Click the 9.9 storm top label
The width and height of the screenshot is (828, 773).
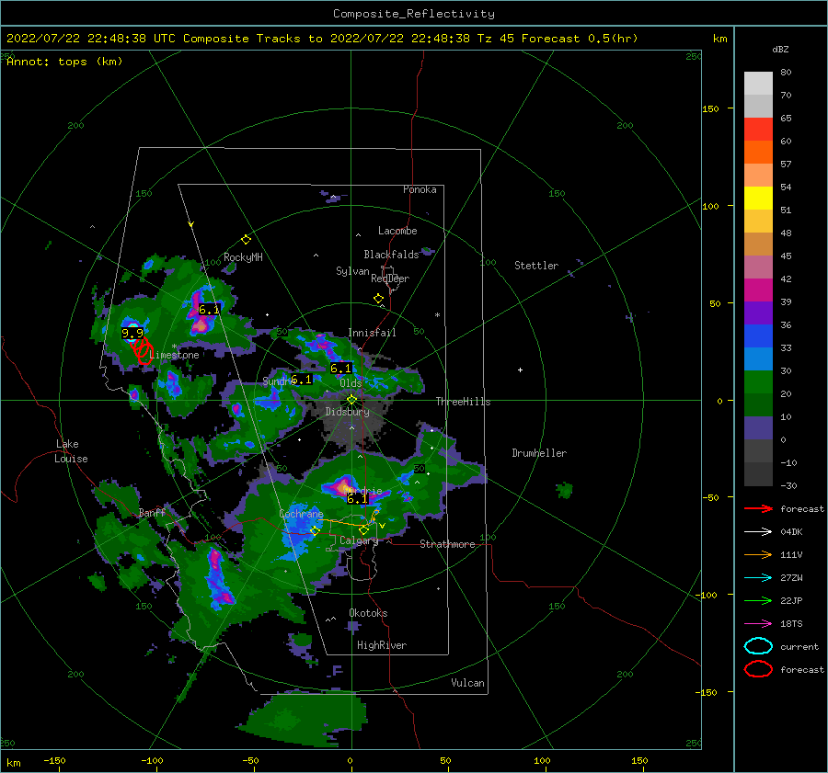pos(132,333)
